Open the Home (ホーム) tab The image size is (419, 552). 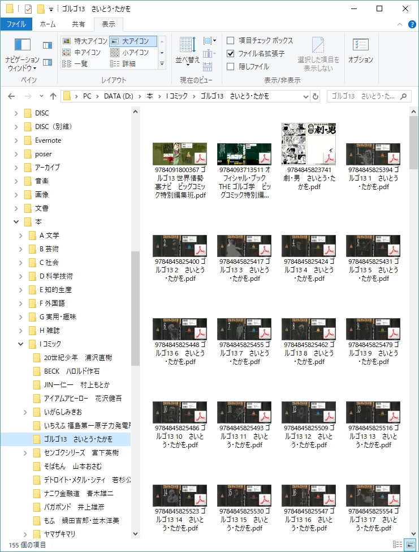[x=48, y=24]
